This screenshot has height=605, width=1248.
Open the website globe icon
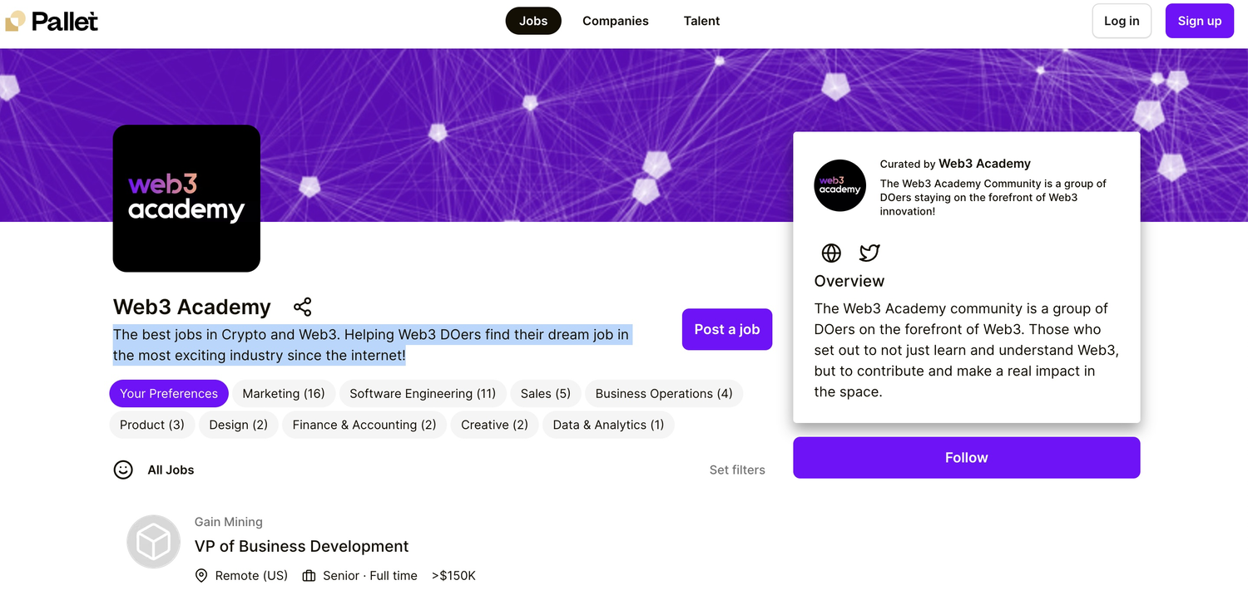831,253
